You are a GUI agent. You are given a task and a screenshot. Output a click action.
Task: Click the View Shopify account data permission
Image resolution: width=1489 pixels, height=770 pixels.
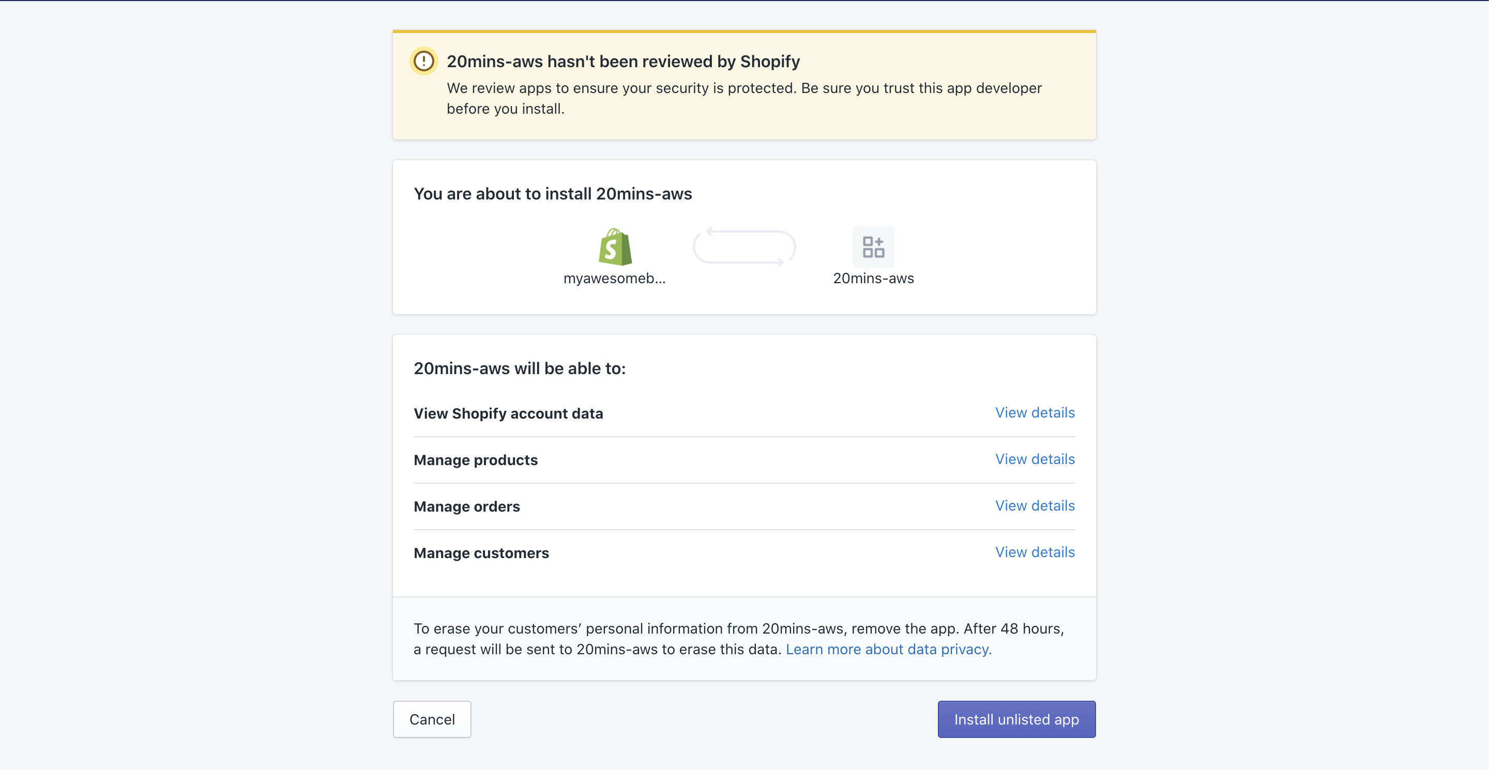(508, 413)
